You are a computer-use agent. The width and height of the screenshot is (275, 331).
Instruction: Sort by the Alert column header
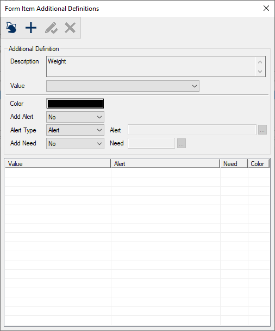[x=166, y=163]
